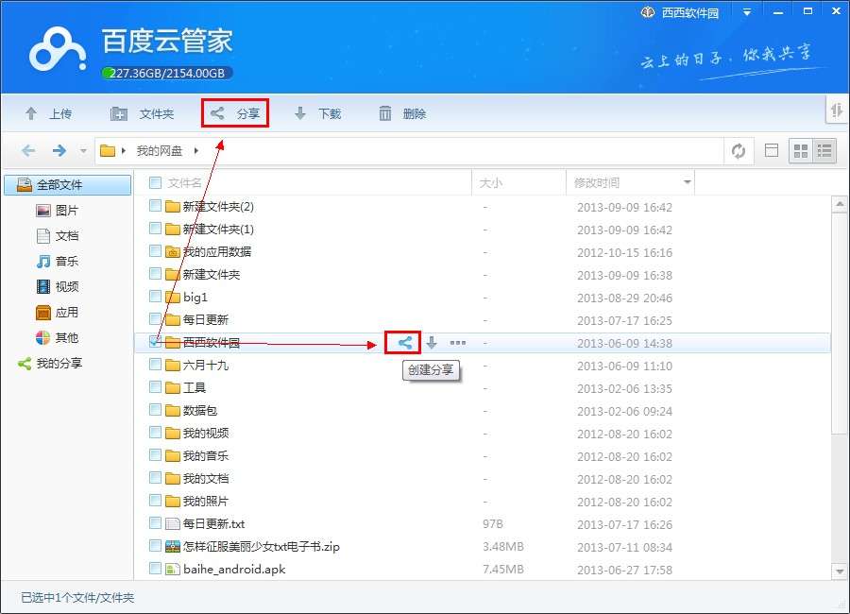Click the share icon on 西西软件园 row
This screenshot has width=850, height=614.
click(x=403, y=343)
